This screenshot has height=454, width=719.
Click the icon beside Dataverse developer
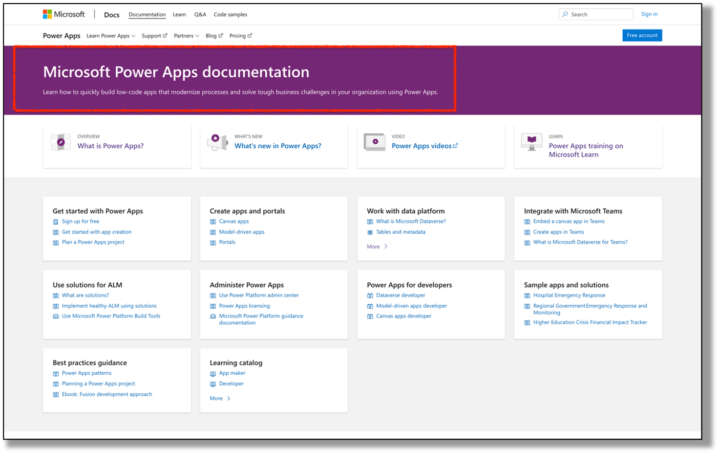tap(370, 296)
